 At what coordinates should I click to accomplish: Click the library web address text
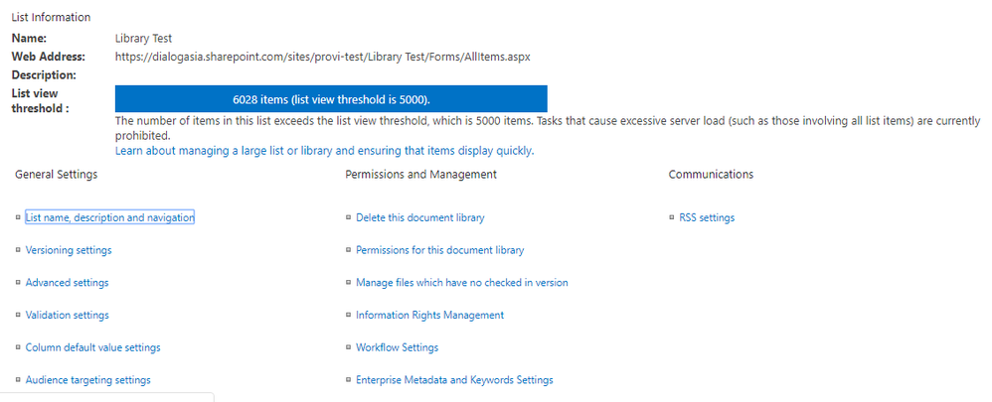click(322, 57)
